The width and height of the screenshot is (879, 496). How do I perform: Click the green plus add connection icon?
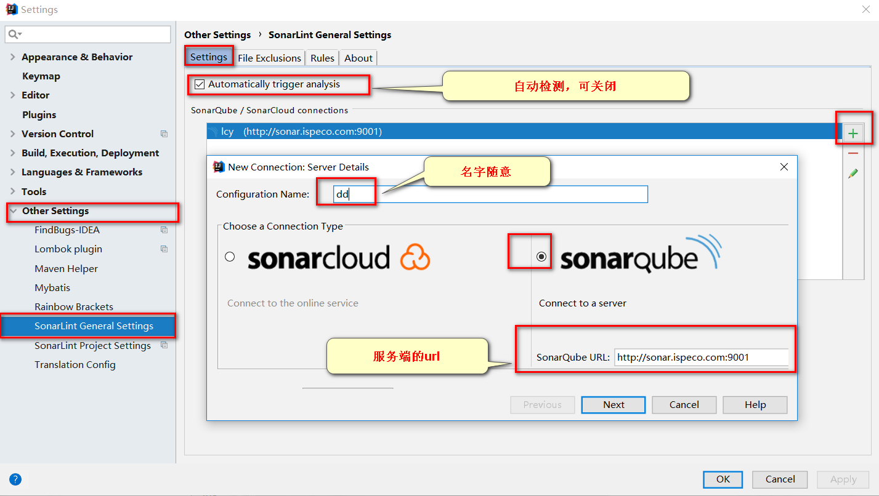(x=853, y=134)
